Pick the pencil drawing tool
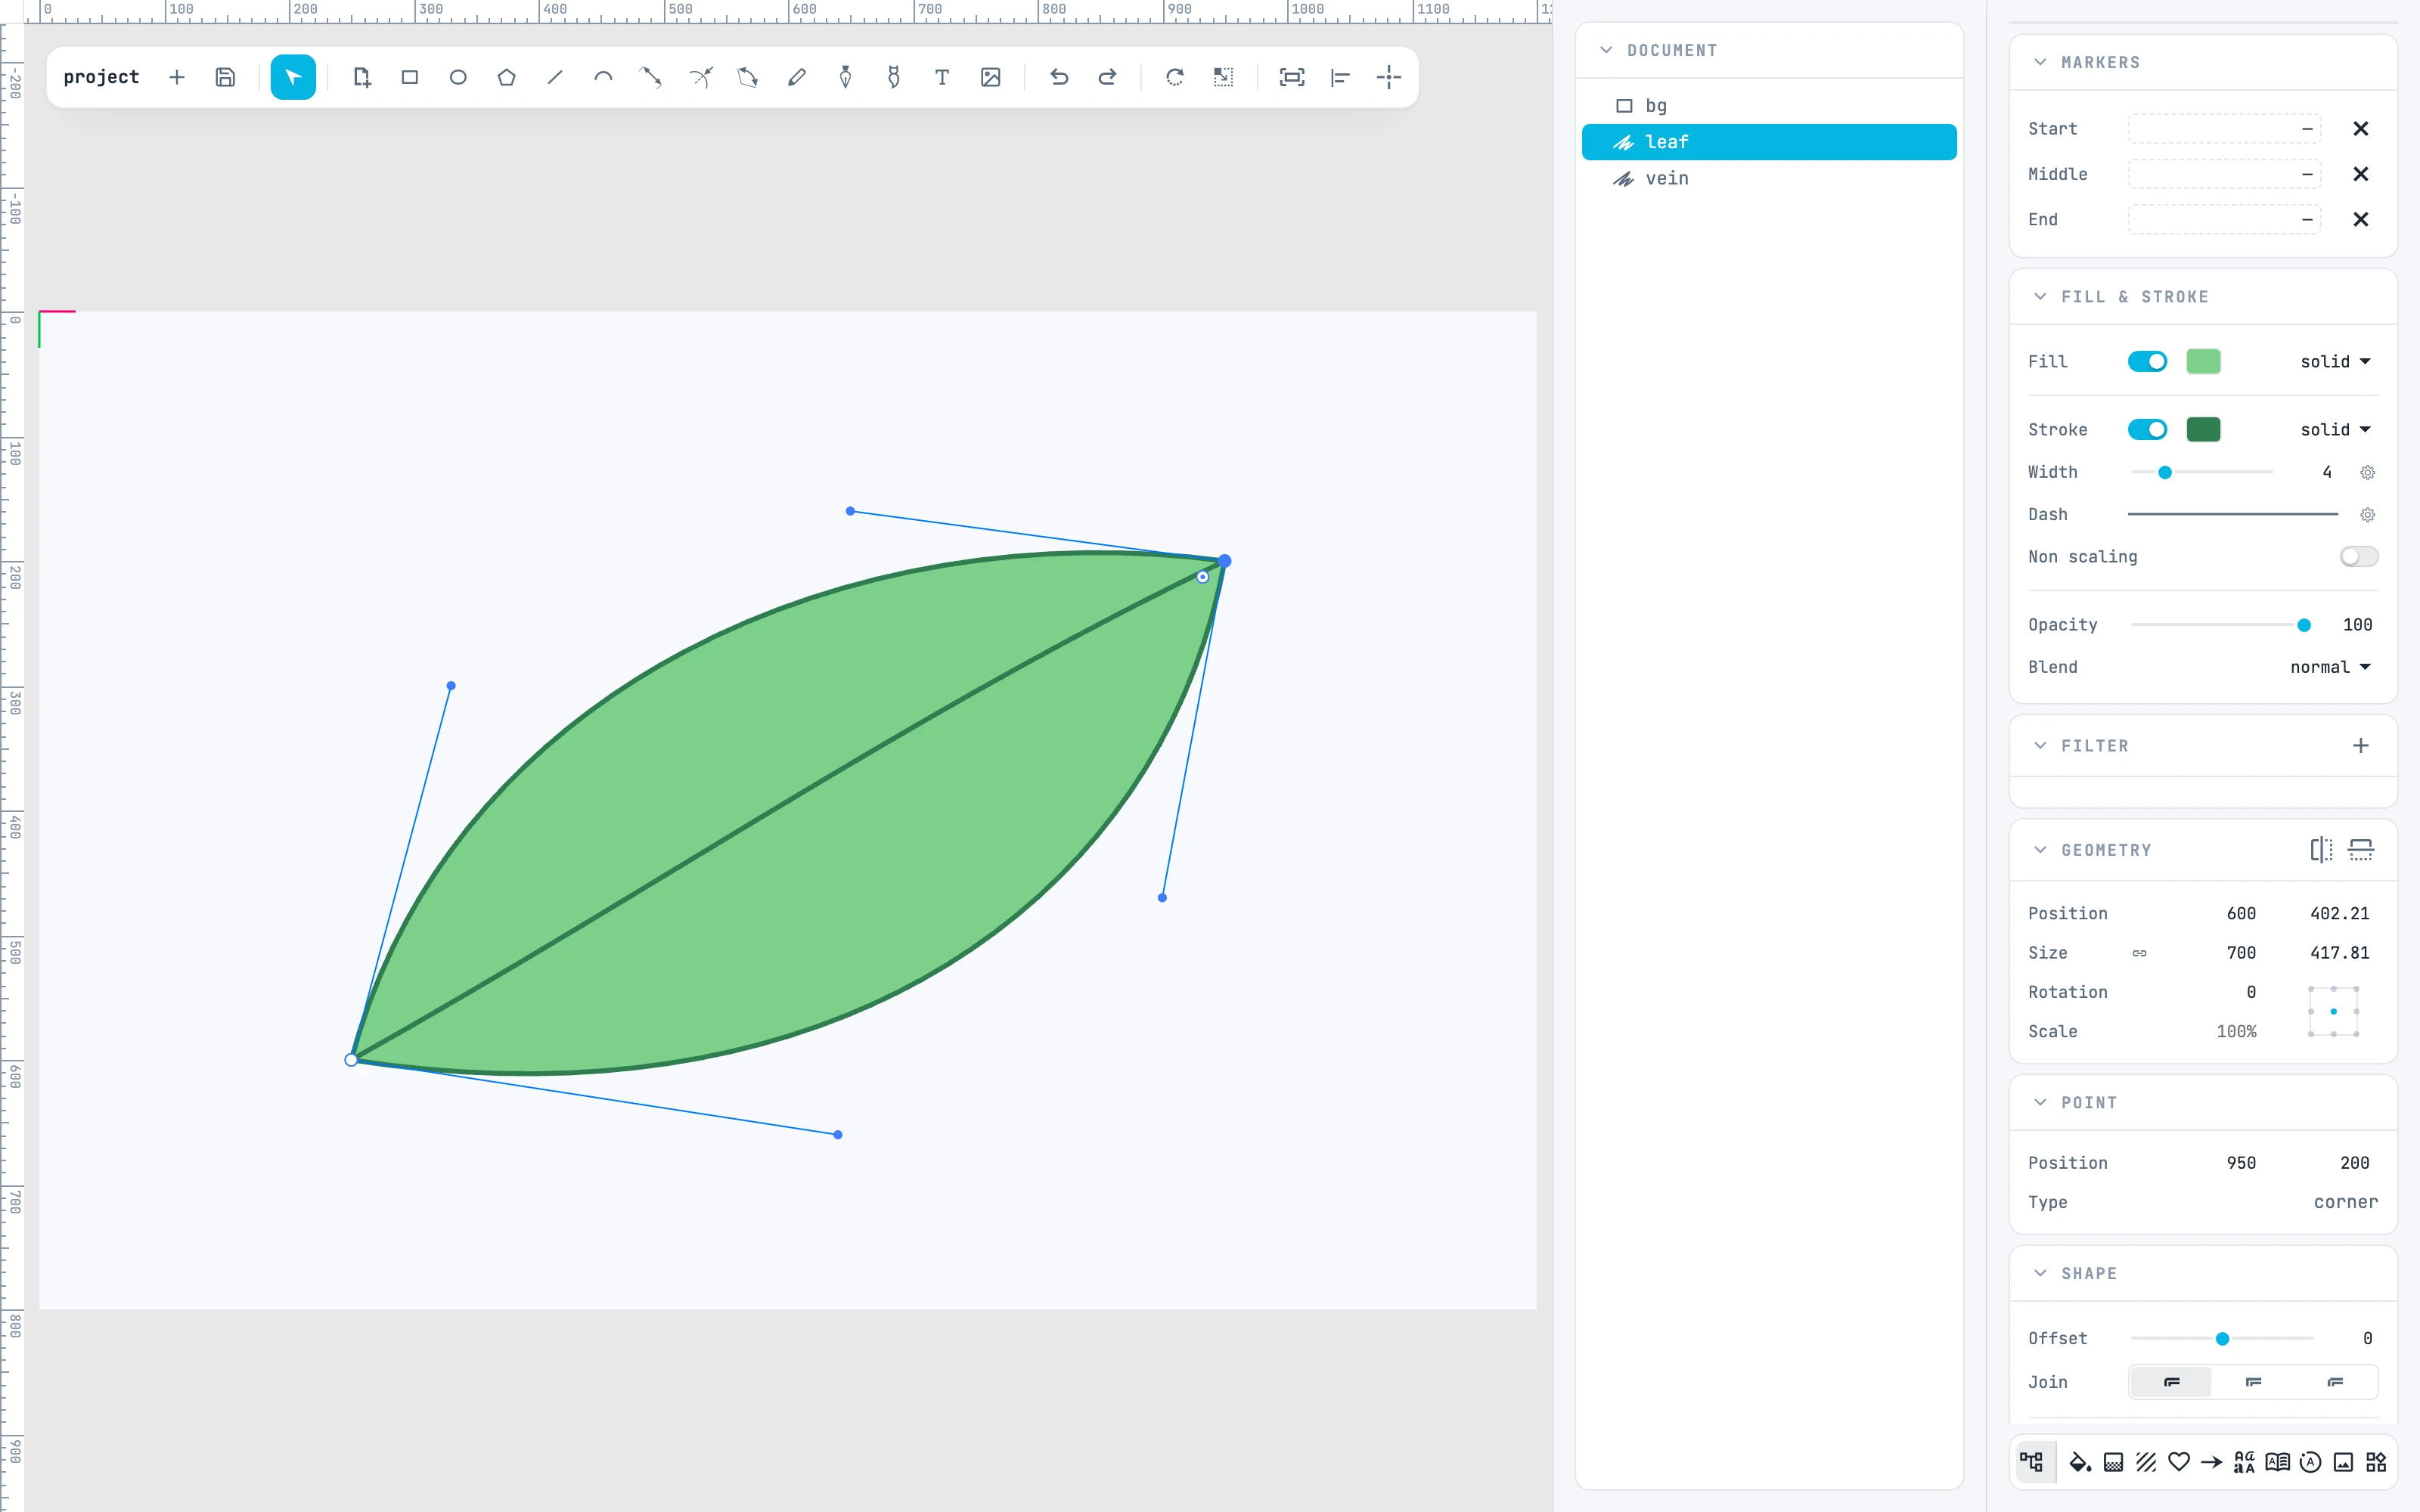This screenshot has width=2420, height=1512. 797,77
